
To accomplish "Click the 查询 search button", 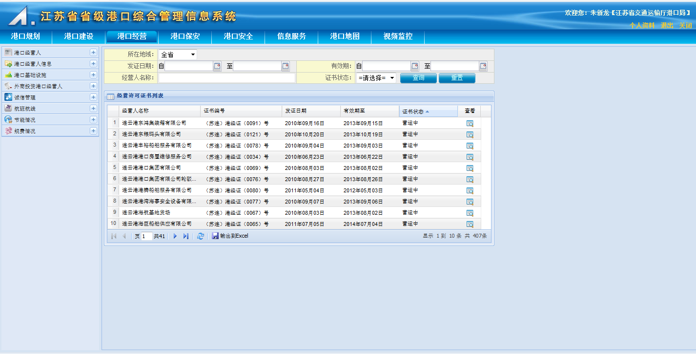I will (x=418, y=78).
